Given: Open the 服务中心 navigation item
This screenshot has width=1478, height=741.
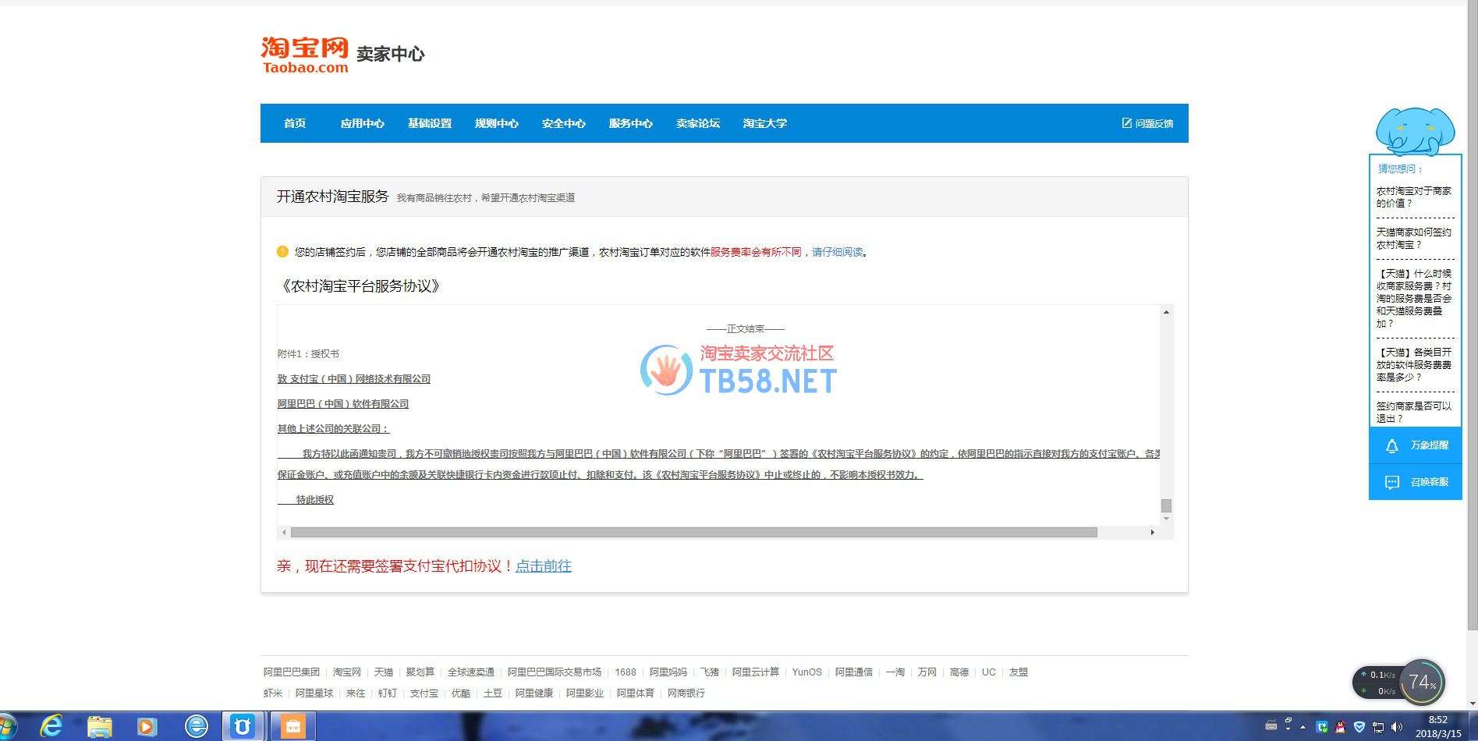Looking at the screenshot, I should pos(631,123).
